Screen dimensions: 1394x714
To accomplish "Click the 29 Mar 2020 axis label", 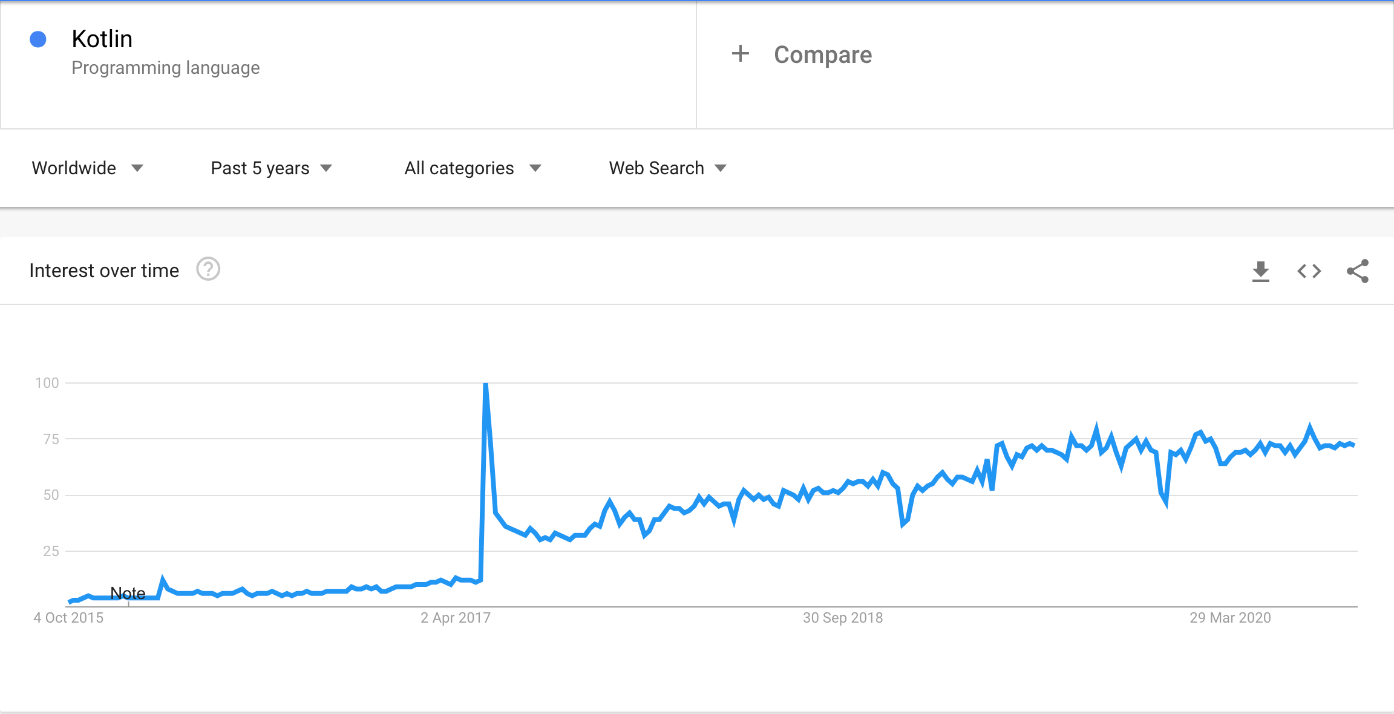I will tap(1230, 618).
